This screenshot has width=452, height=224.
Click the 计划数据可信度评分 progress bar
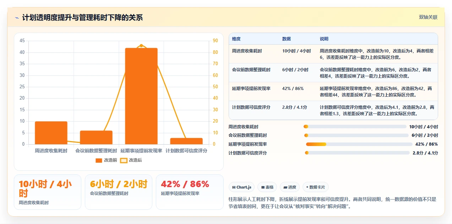tap(357, 153)
